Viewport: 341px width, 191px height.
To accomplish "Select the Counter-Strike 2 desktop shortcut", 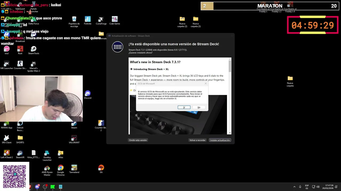I will point(101,126).
